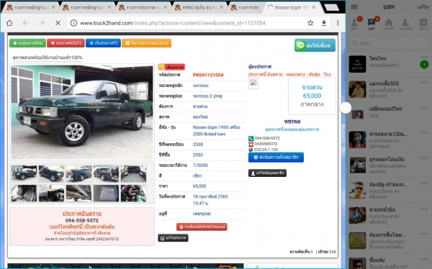
Task: Click the home icon in chat panel
Action: pos(389,24)
